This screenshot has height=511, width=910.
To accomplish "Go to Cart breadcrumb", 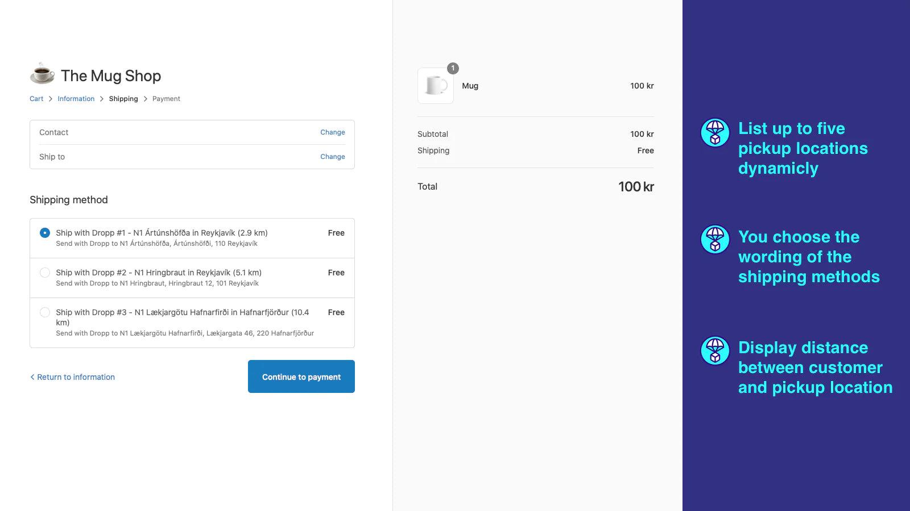I will 36,99.
